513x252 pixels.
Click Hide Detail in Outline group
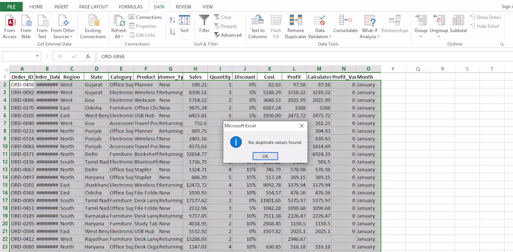485,26
